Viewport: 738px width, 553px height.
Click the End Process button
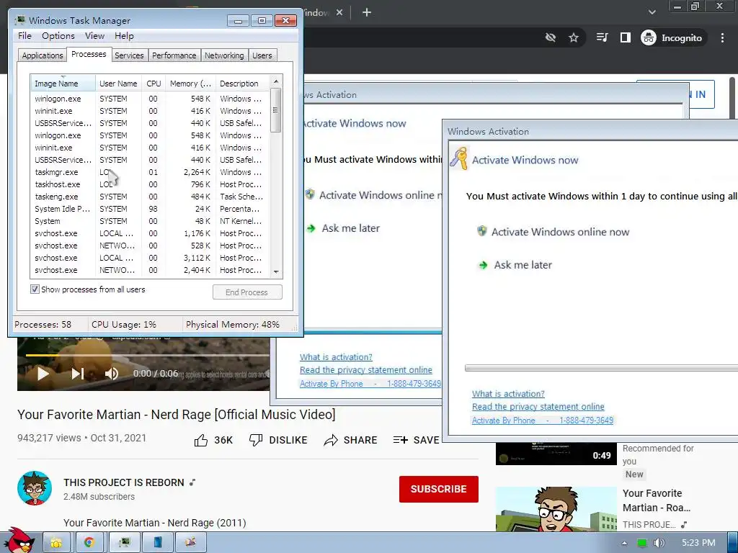tap(247, 292)
